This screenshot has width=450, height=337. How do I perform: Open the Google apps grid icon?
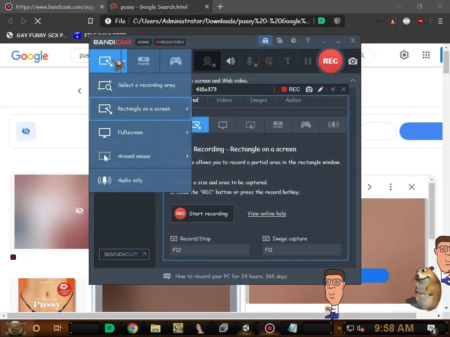426,55
